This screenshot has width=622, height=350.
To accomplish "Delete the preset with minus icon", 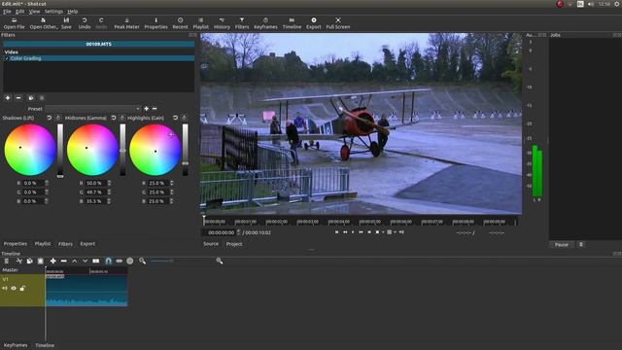I will [x=155, y=108].
